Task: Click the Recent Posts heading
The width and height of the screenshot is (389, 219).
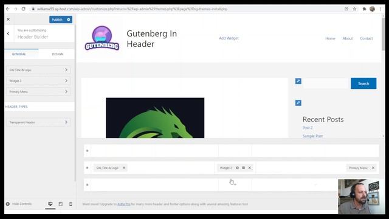Action: click(x=323, y=119)
